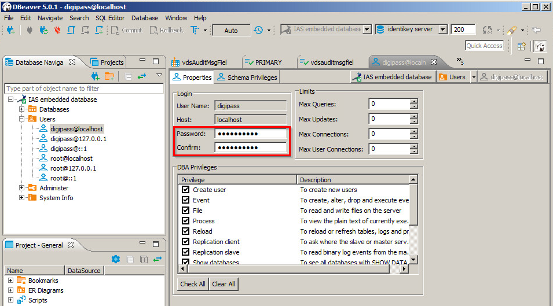Open the SQL Editor toolbar icon
The image size is (553, 306).
(x=71, y=30)
